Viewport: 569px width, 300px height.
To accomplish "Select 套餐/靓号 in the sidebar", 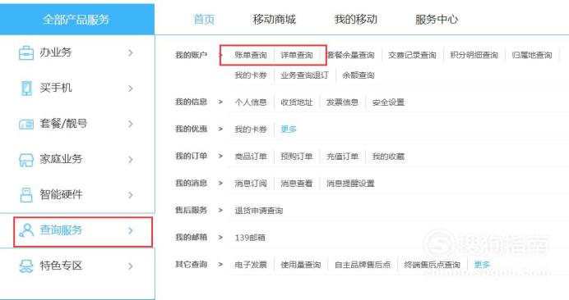I will [x=63, y=124].
